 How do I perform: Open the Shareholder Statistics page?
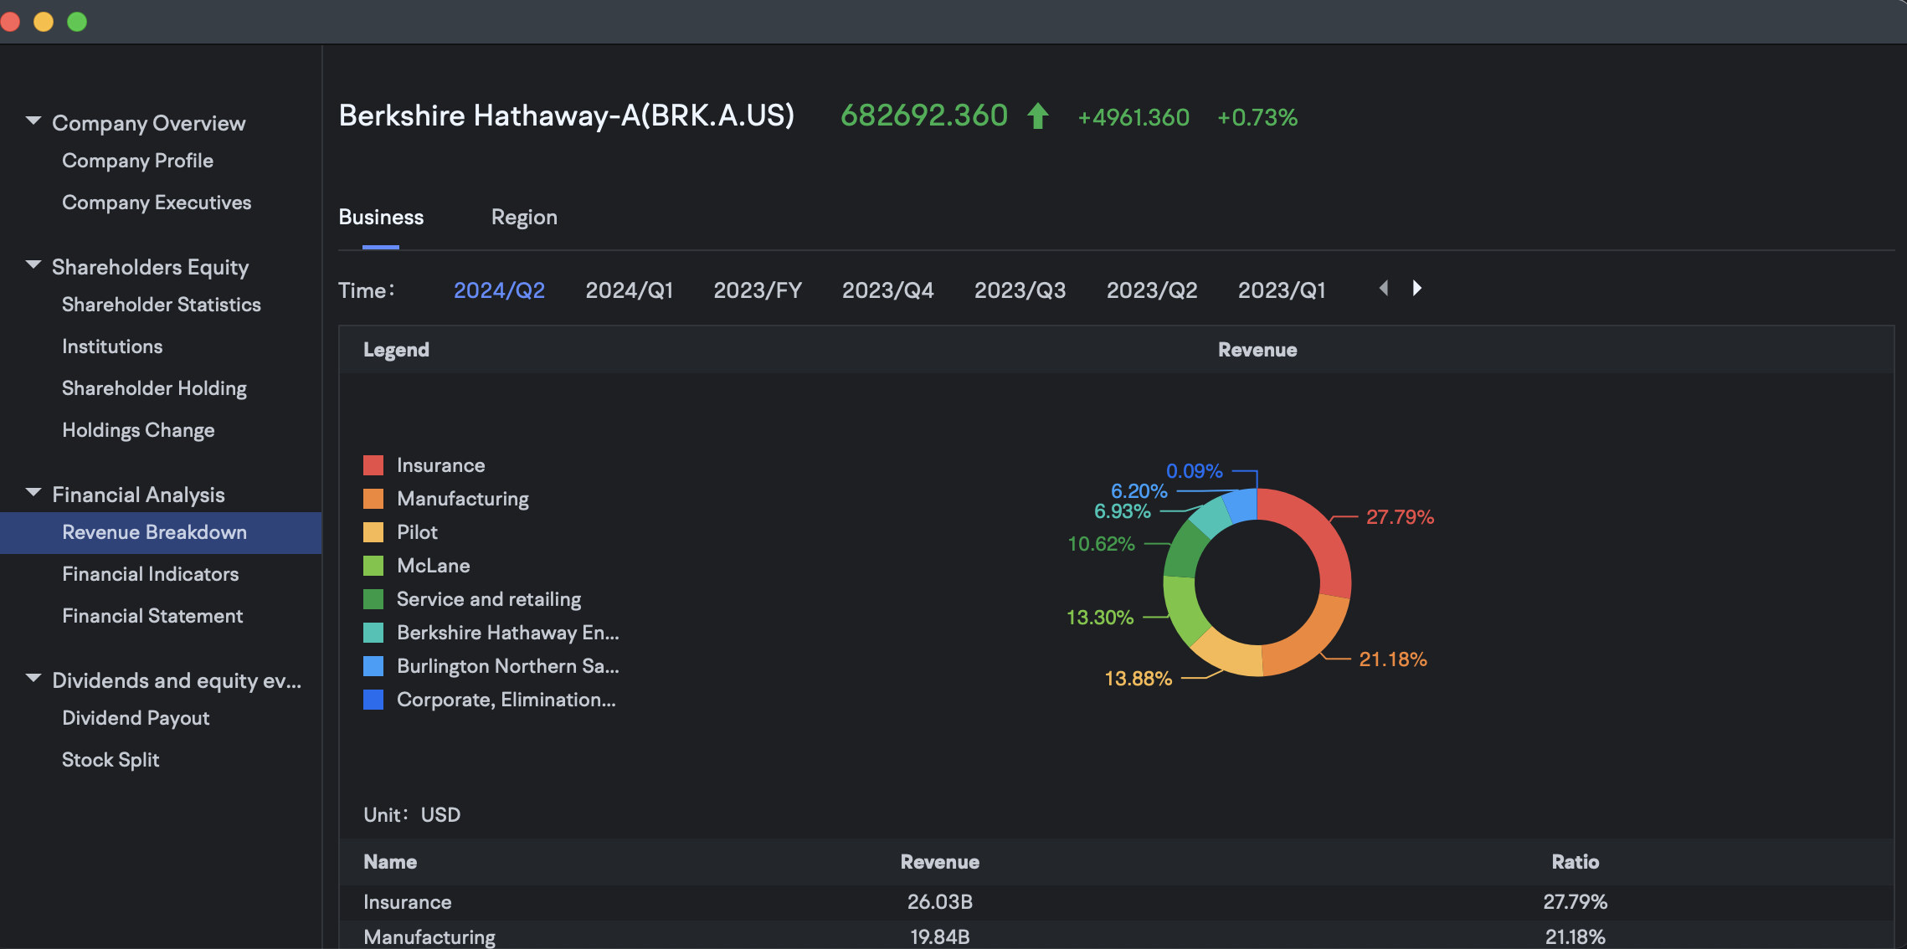(162, 304)
